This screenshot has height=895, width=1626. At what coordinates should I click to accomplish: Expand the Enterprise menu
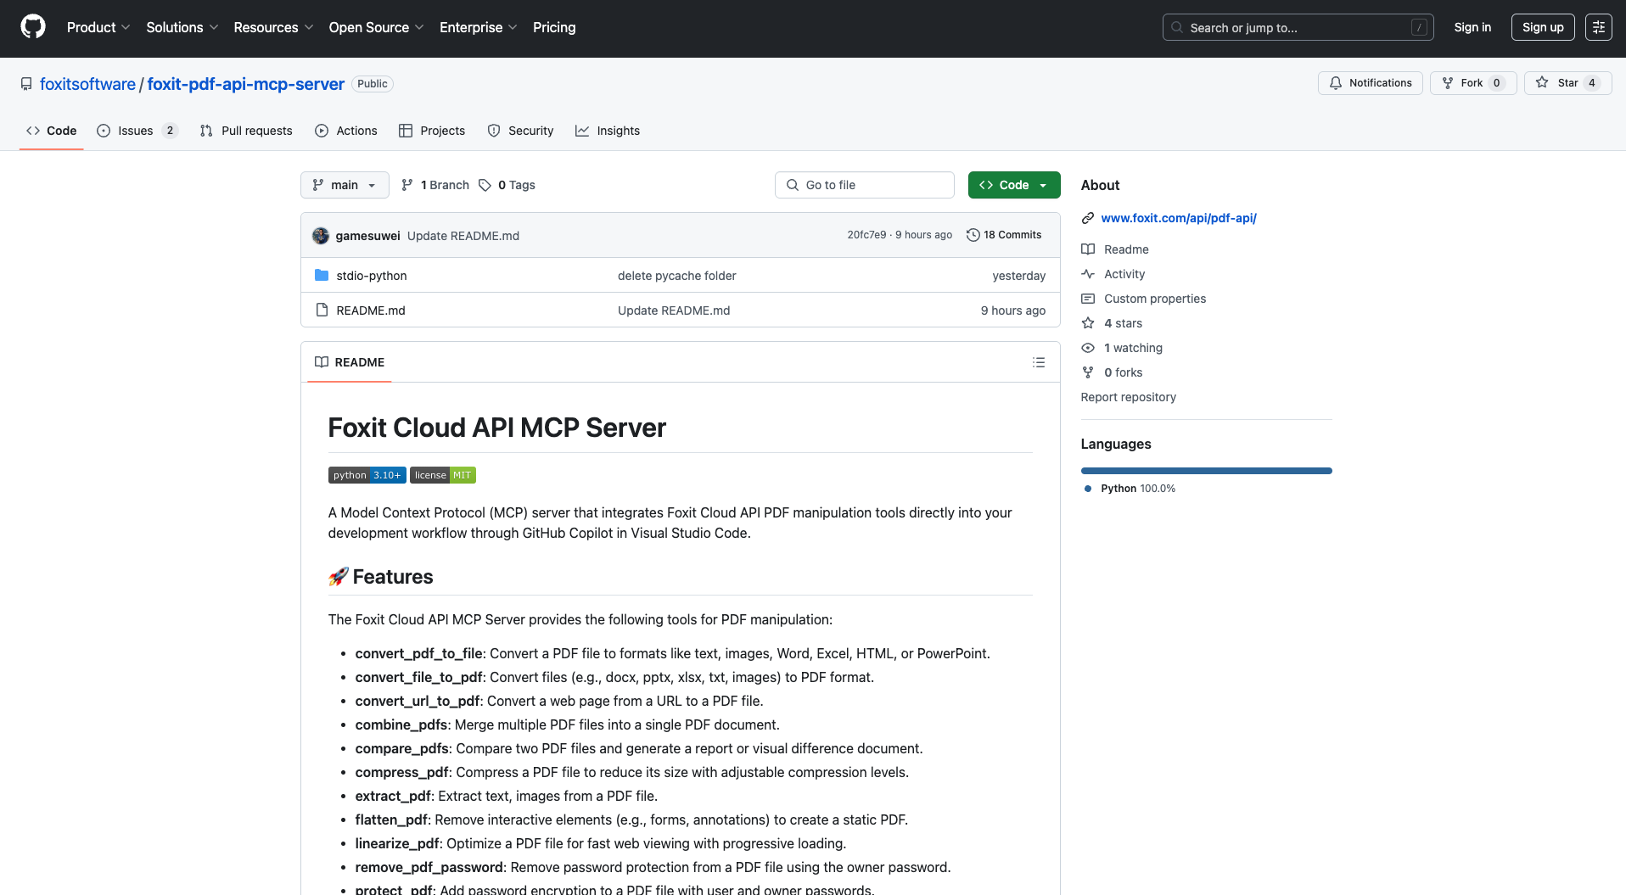[x=479, y=27]
